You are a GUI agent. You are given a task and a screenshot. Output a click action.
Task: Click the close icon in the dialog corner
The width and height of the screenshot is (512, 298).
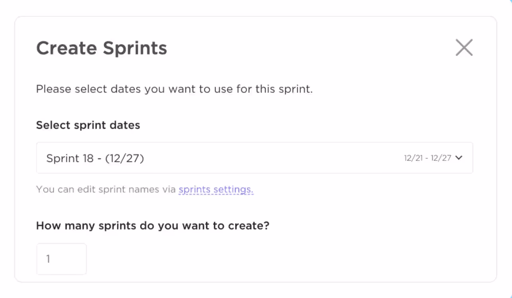(464, 47)
